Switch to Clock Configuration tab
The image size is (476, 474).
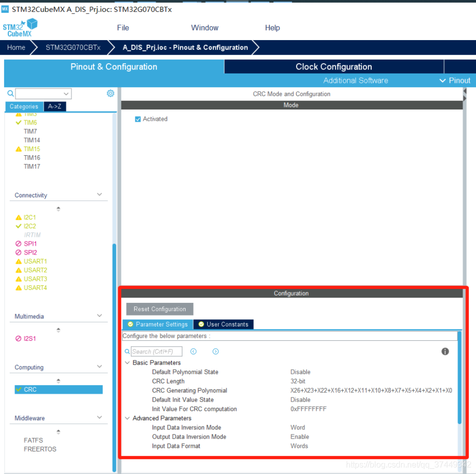[x=334, y=66]
